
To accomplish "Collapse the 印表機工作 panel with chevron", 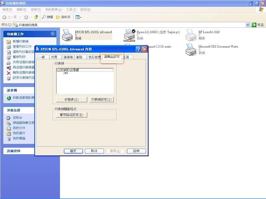I will [x=53, y=34].
